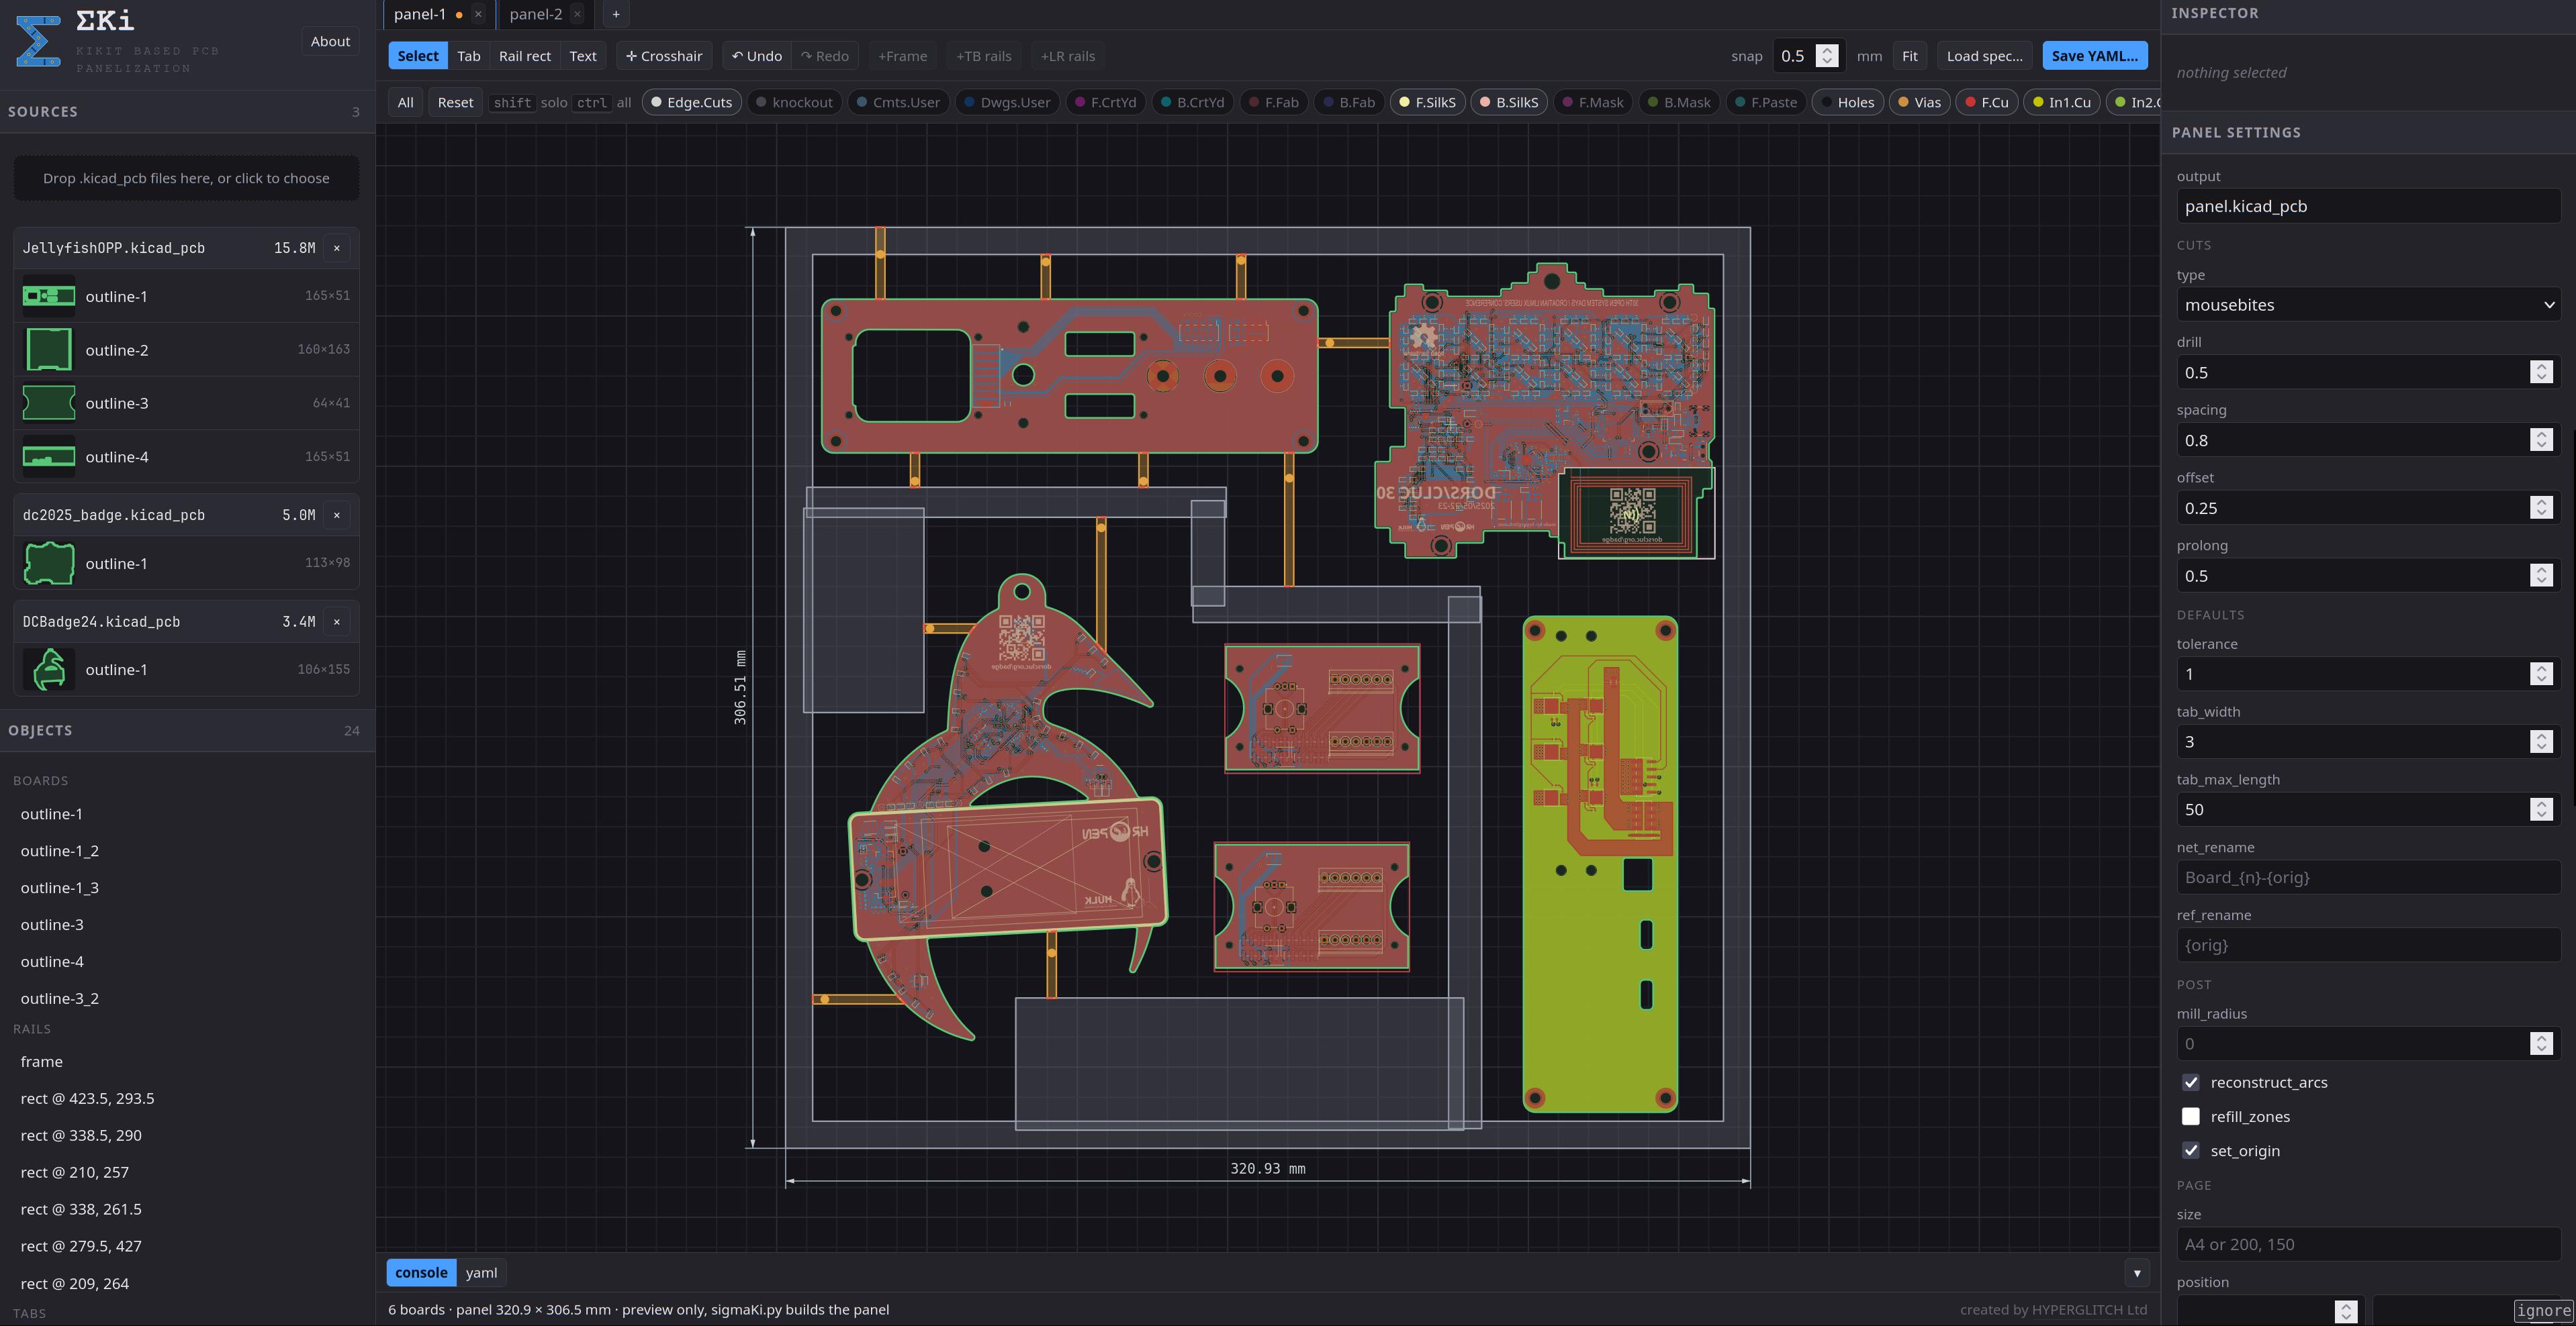Collapse the console panel with arrow
This screenshot has height=1326, width=2576.
pos(2137,1272)
